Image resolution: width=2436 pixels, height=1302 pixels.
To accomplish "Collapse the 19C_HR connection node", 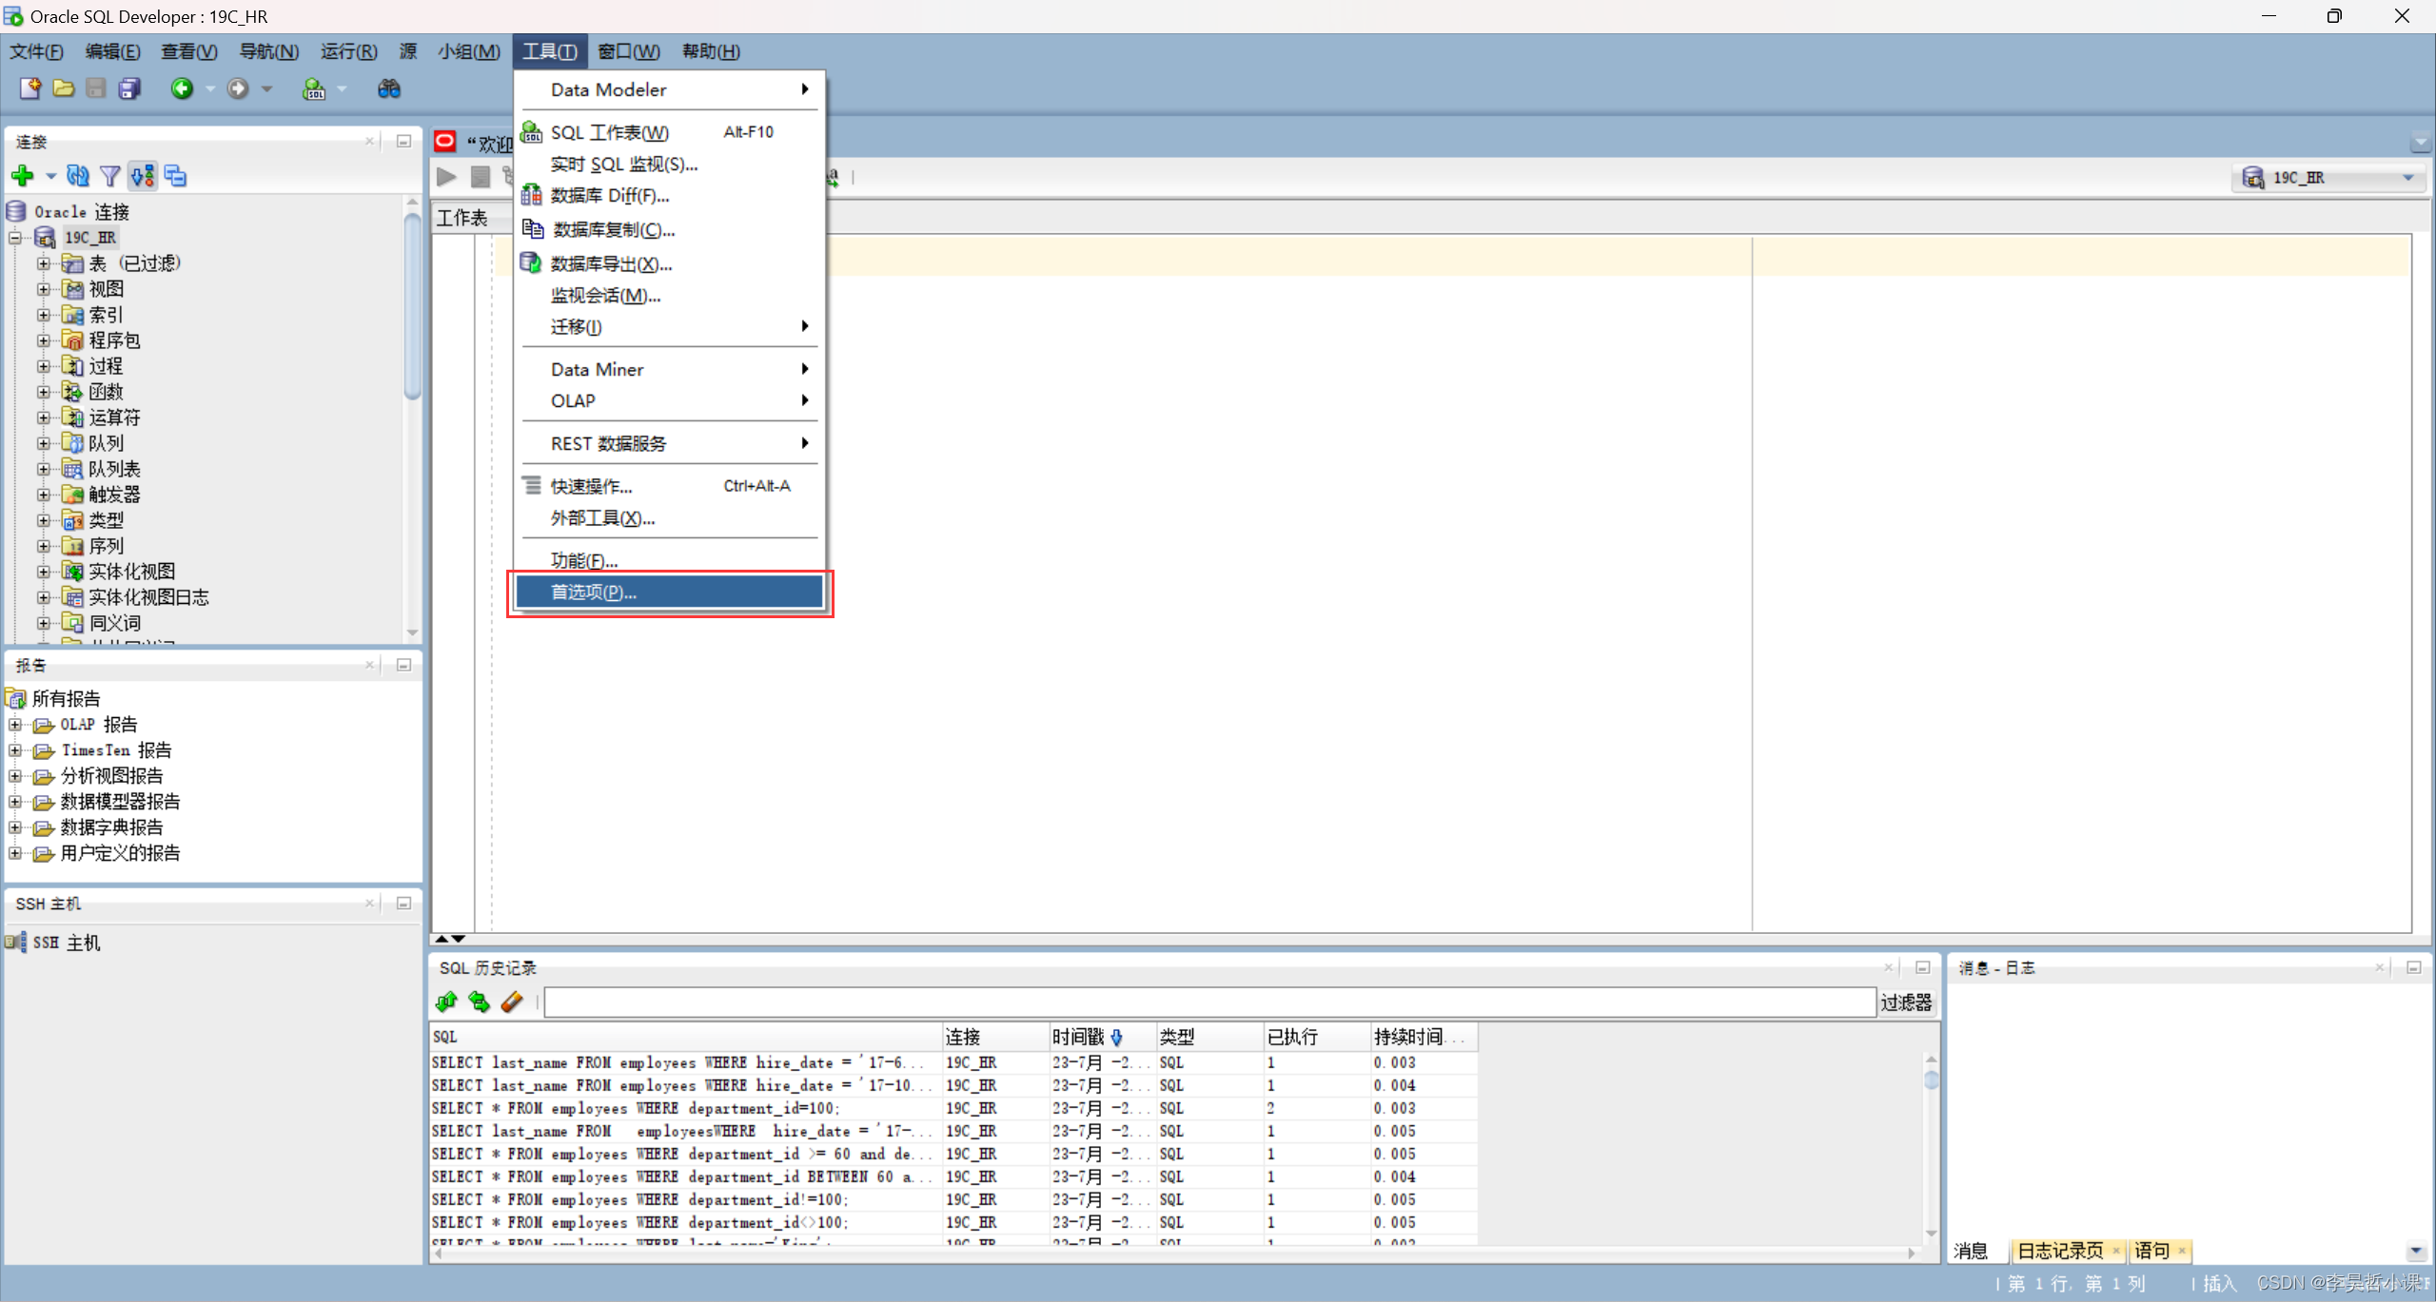I will [15, 238].
